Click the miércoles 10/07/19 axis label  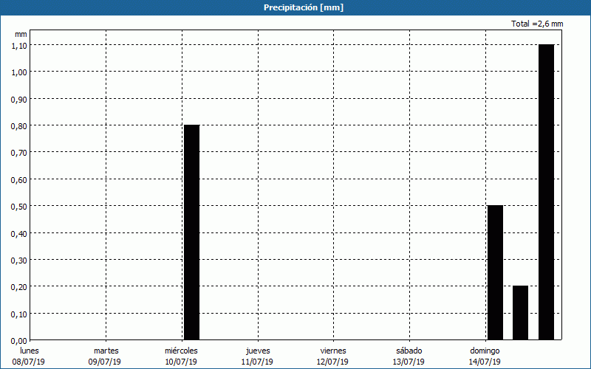(181, 356)
